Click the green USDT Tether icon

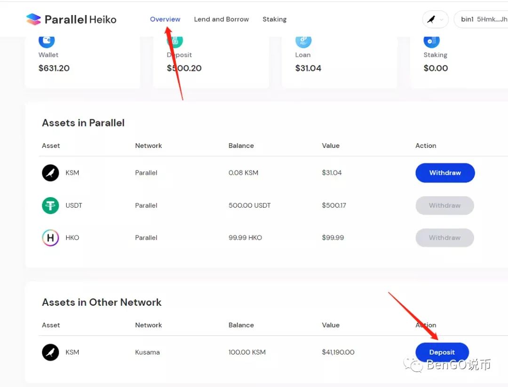(x=50, y=205)
